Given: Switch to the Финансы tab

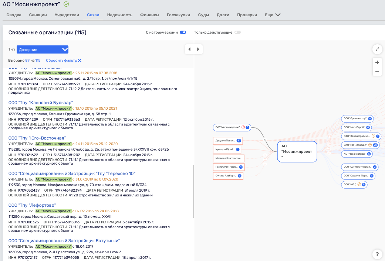Looking at the screenshot, I should click(149, 15).
